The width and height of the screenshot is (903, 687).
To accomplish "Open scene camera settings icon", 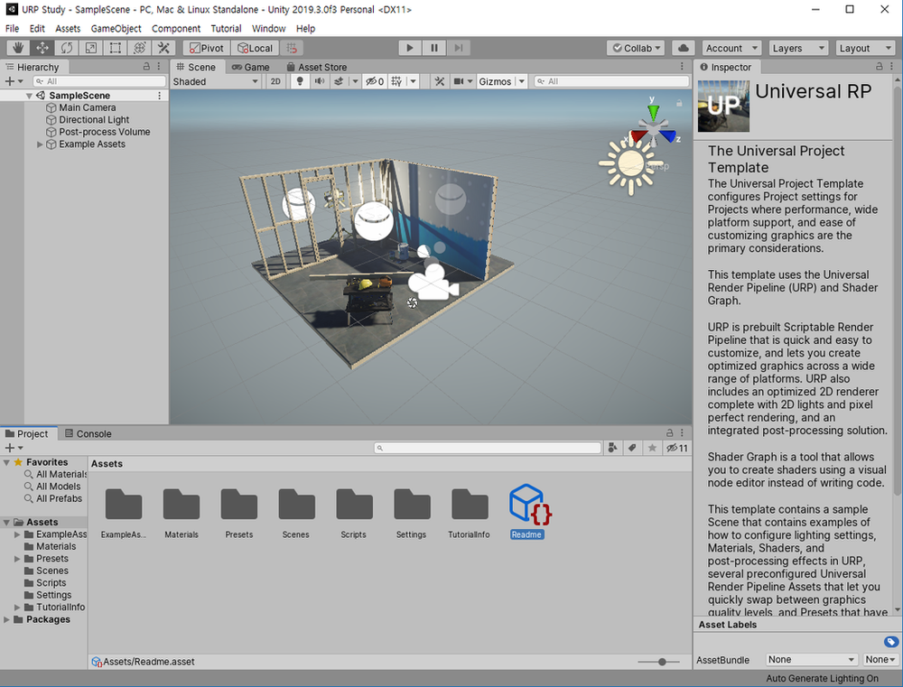I will tap(459, 81).
